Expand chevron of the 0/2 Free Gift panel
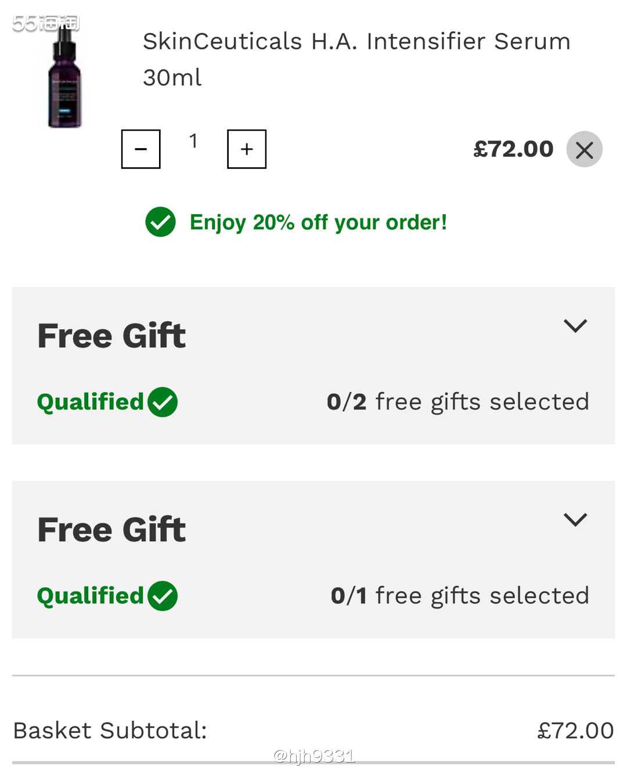This screenshot has width=627, height=784. point(575,325)
